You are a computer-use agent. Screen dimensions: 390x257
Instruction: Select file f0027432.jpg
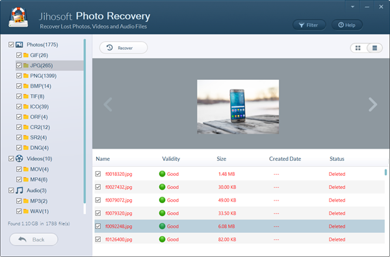pos(119,187)
